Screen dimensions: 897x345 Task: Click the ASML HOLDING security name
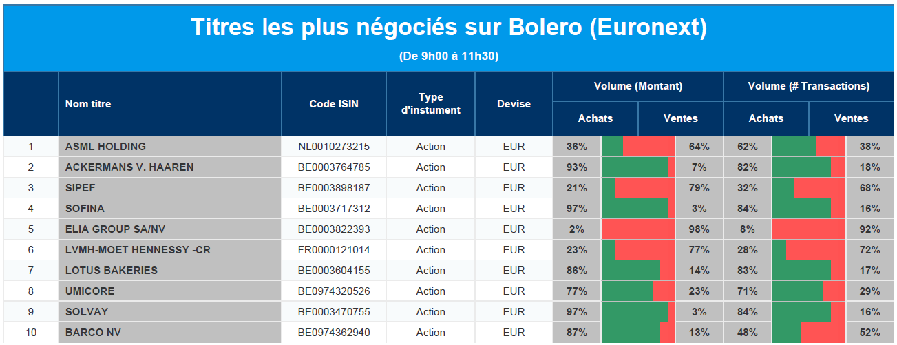point(105,147)
